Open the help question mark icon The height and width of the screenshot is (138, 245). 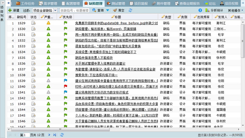(200, 10)
